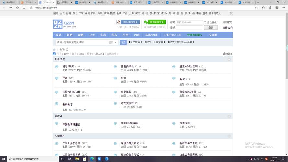Image resolution: width=288 pixels, height=162 pixels.
Task: Close the top quick-links bar with X icon
Action: (x=231, y=13)
